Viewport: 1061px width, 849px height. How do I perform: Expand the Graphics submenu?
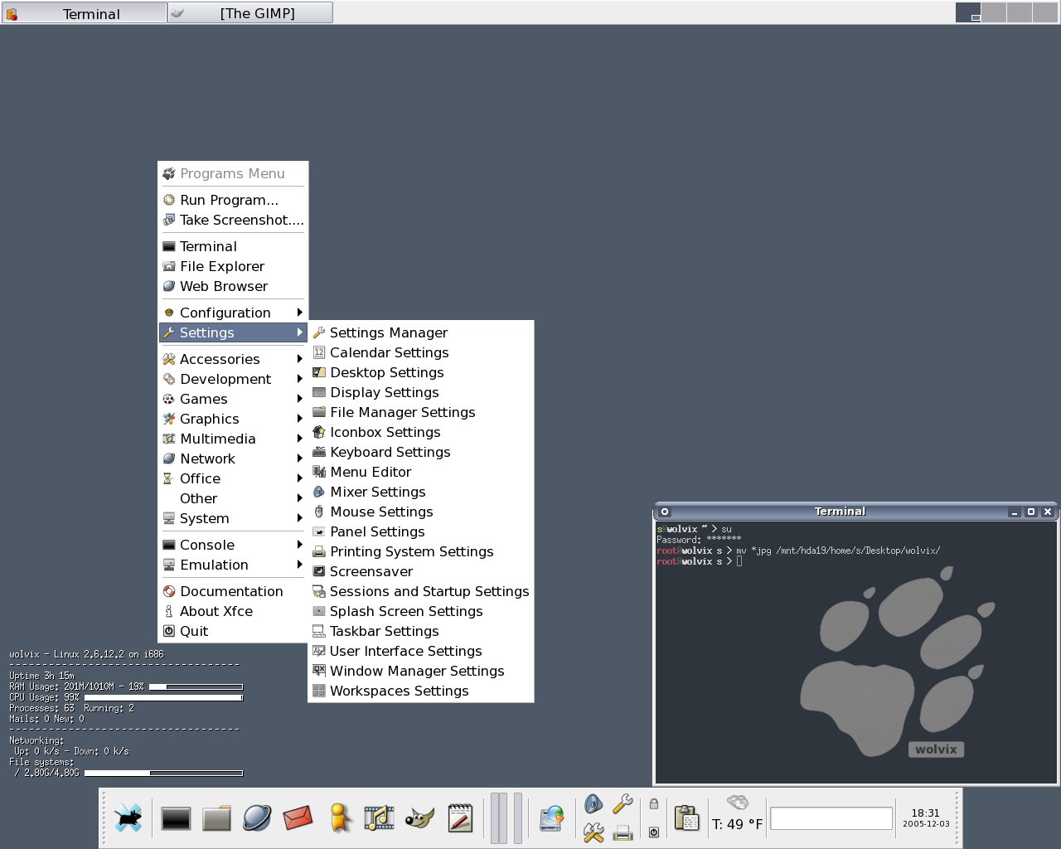[233, 419]
